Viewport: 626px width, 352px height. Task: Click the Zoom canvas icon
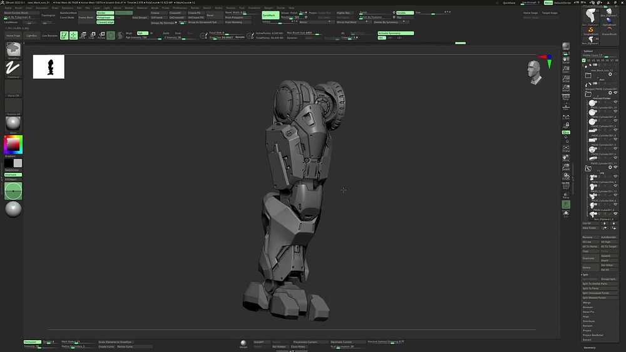pos(566,70)
